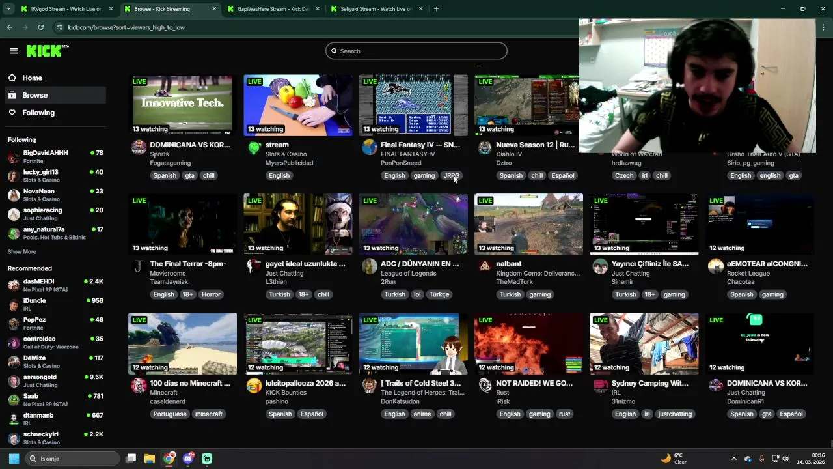The image size is (833, 469).
Task: Click NovaNeon avatar in sidebar
Action: (x=14, y=195)
